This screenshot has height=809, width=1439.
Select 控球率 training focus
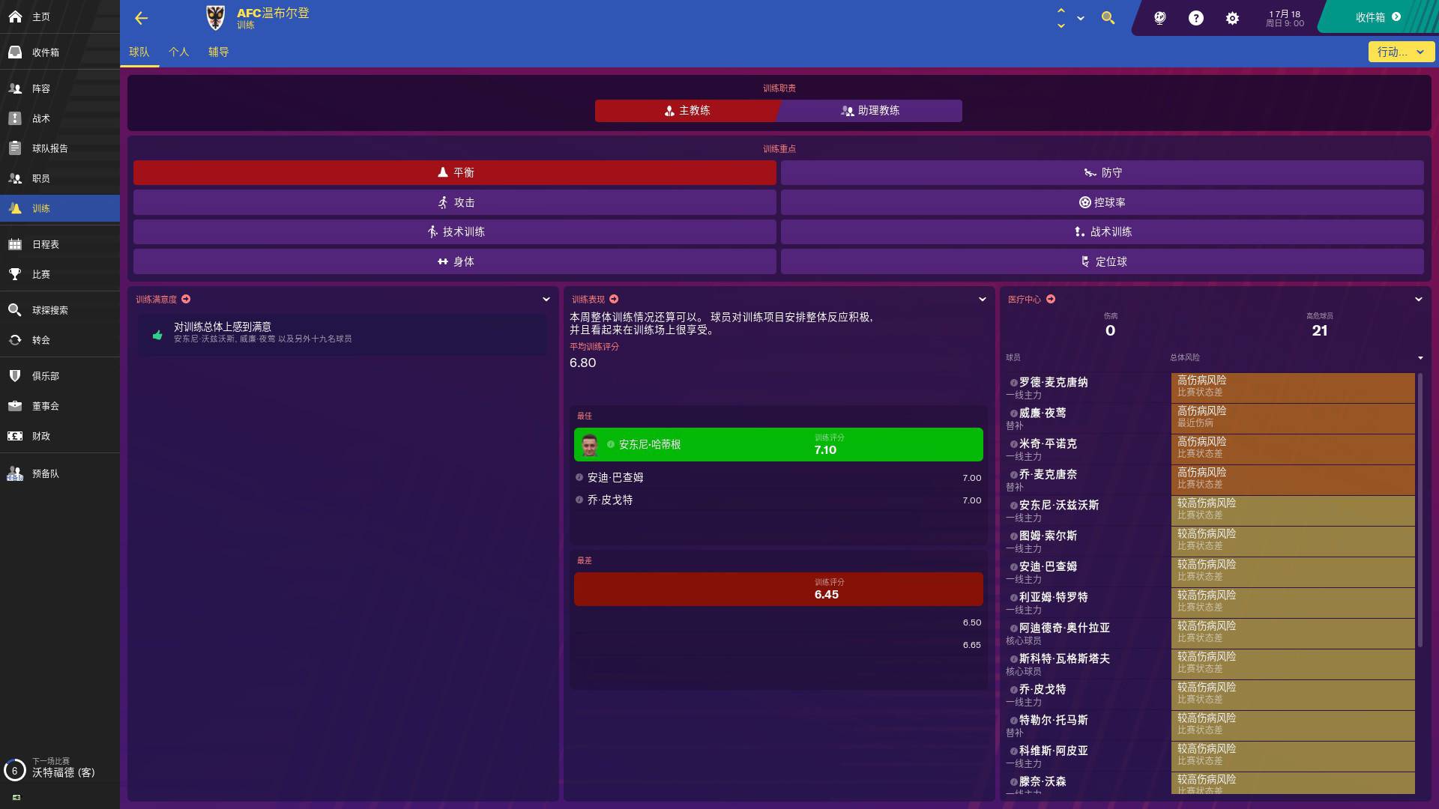1102,202
